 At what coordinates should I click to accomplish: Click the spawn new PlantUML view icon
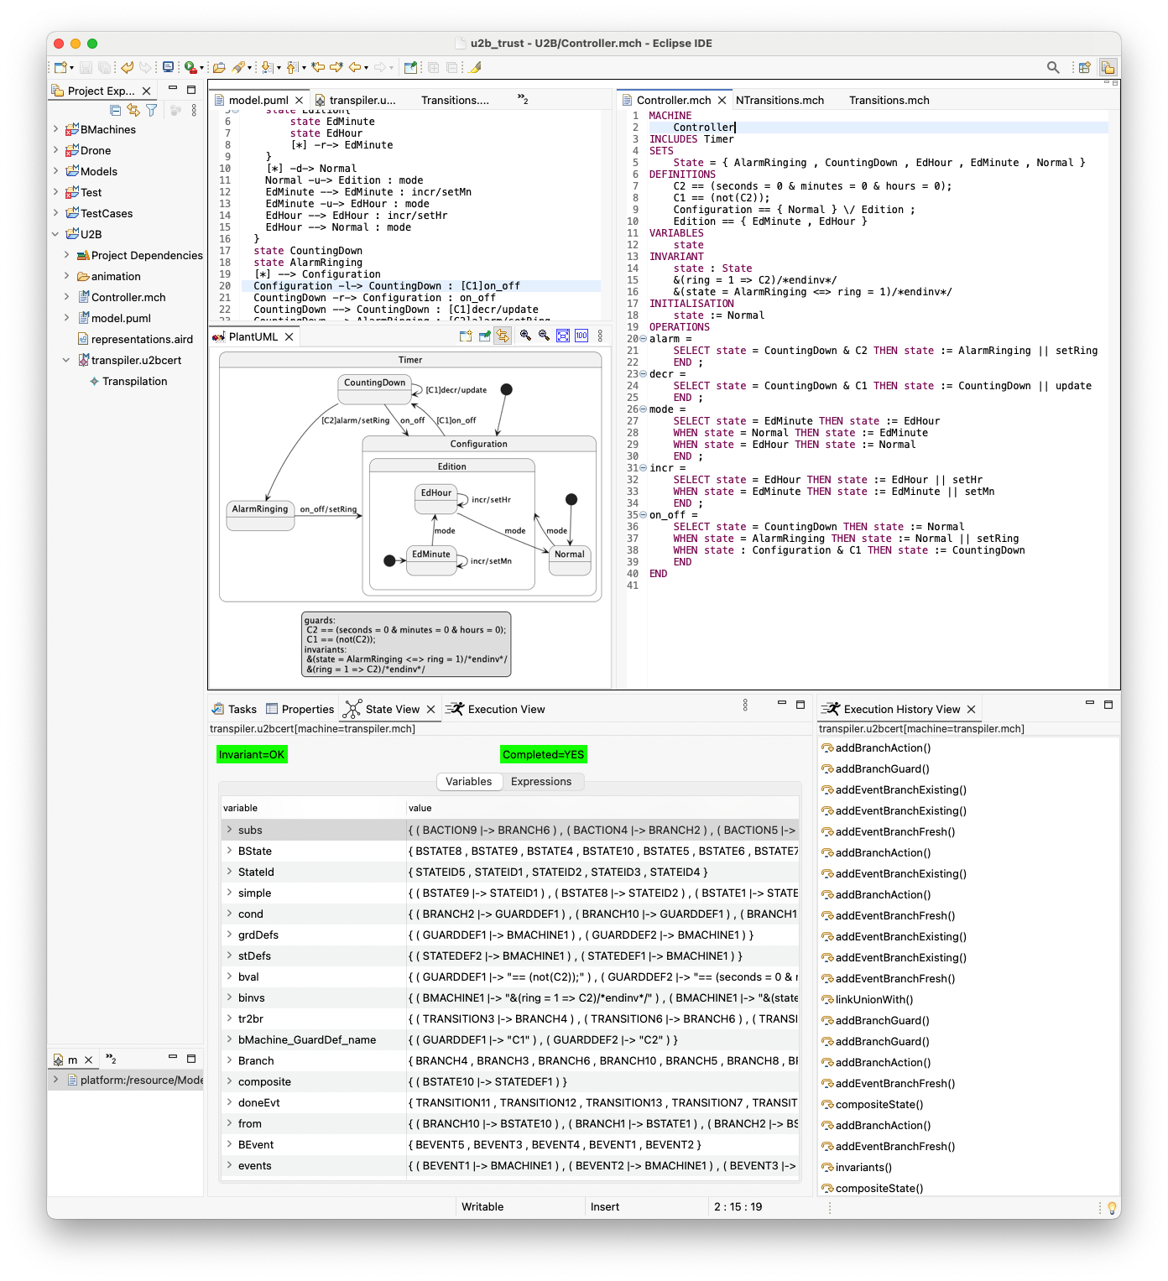(466, 336)
